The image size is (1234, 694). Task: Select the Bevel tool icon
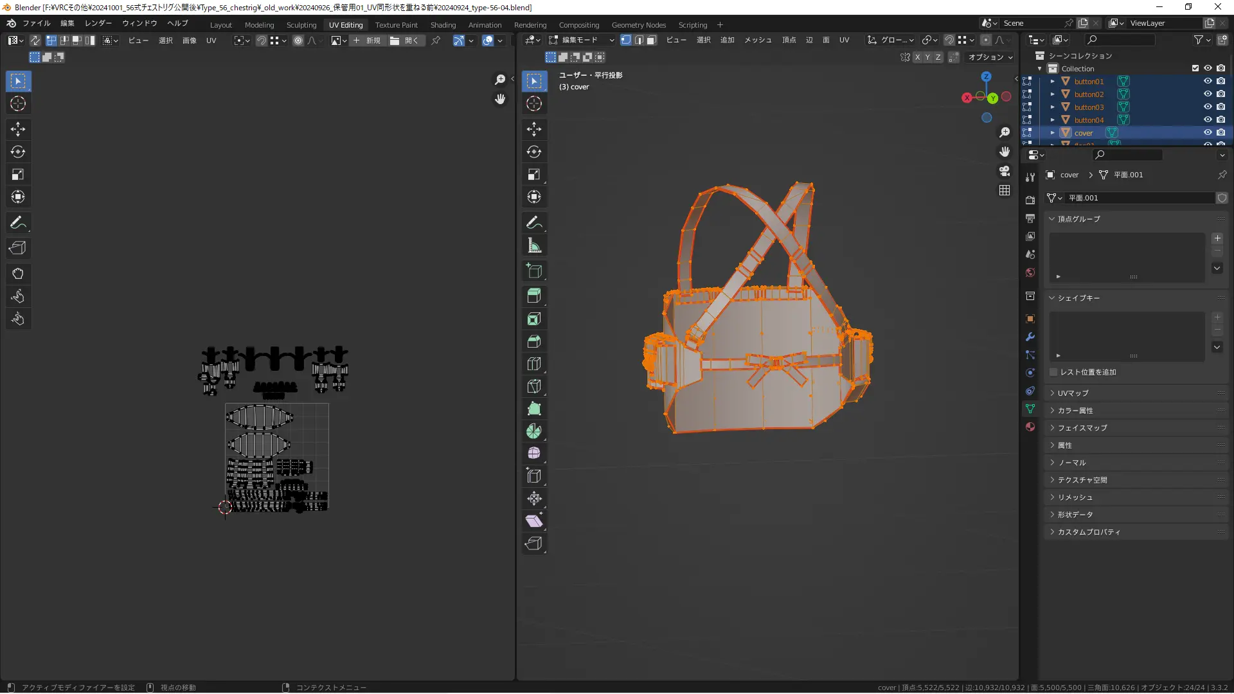click(x=534, y=341)
